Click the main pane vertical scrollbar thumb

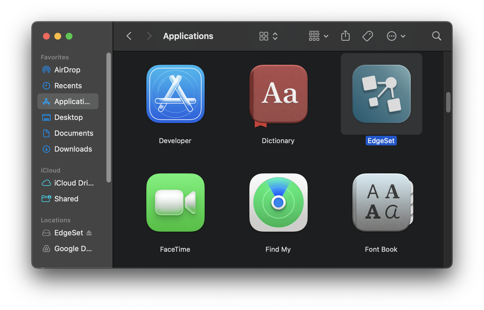(x=448, y=102)
